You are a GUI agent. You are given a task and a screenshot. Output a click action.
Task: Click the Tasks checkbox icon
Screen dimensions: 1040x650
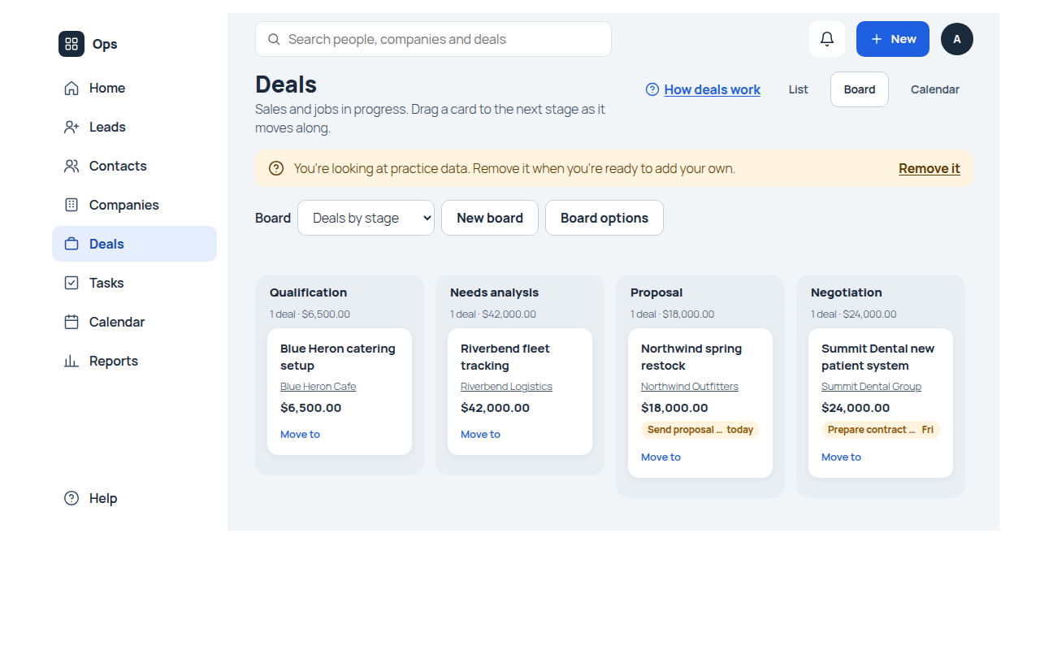click(71, 283)
